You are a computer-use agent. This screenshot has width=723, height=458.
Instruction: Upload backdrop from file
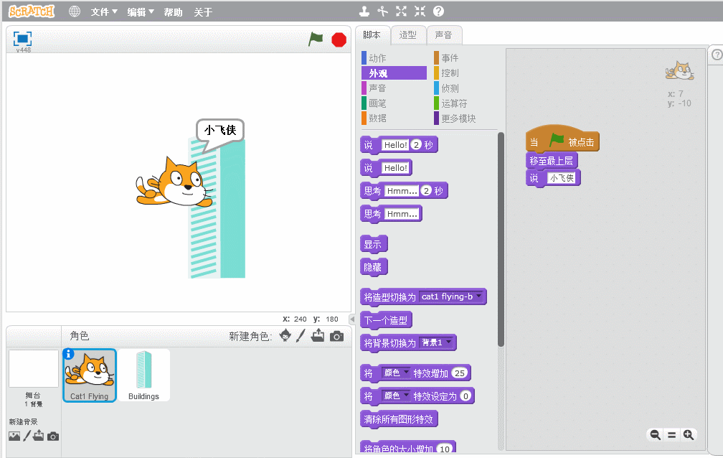(x=39, y=435)
